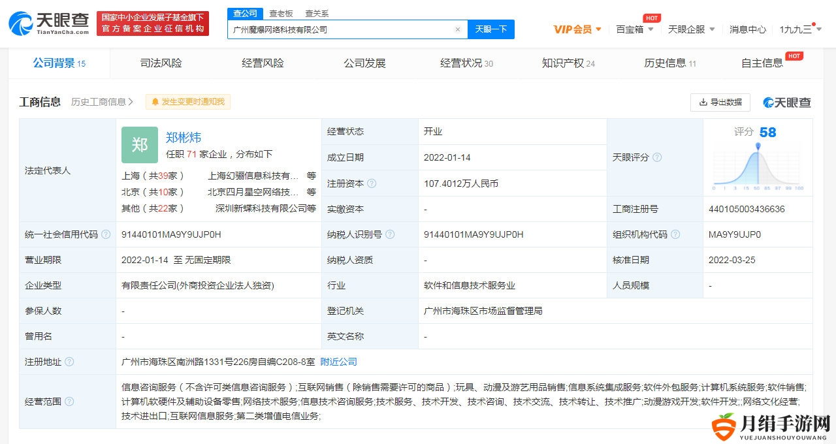Image resolution: width=836 pixels, height=444 pixels.
Task: Select the 自主信息 tab
Action: pos(762,63)
